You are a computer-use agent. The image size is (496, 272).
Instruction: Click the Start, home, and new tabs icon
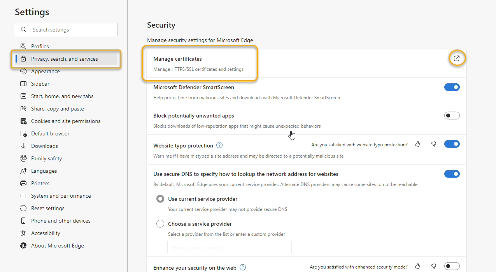pos(23,96)
